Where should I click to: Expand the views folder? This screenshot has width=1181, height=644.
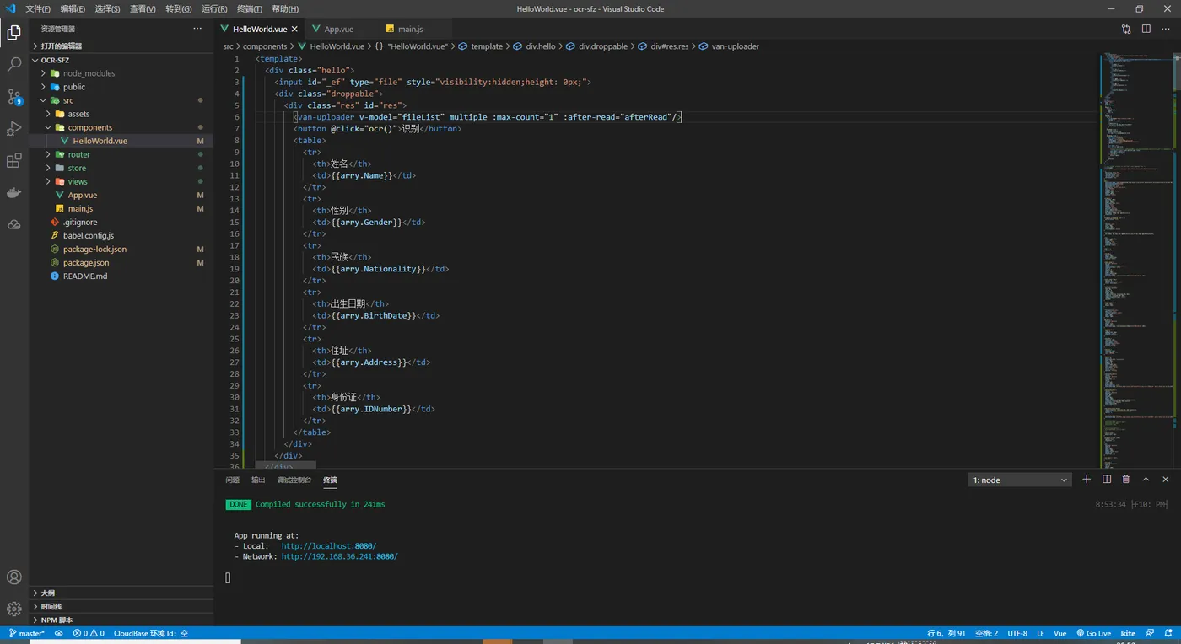(x=121, y=181)
